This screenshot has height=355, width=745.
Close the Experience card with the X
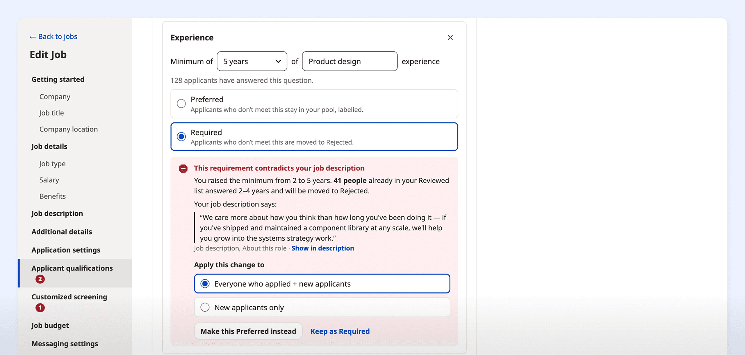click(450, 38)
